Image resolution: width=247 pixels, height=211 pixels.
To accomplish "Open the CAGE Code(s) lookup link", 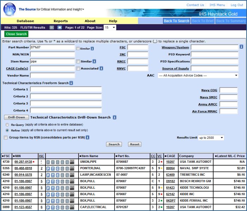I will point(17,68).
